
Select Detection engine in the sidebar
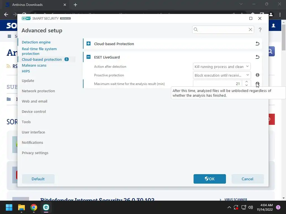36,42
